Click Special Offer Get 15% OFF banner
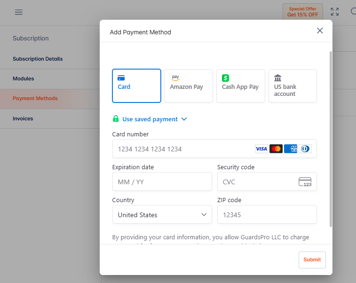 pyautogui.click(x=302, y=12)
